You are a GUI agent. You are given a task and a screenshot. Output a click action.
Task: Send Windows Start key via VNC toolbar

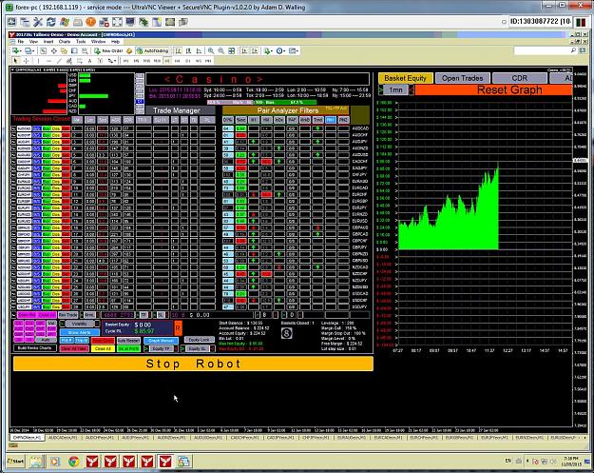pyautogui.click(x=65, y=22)
